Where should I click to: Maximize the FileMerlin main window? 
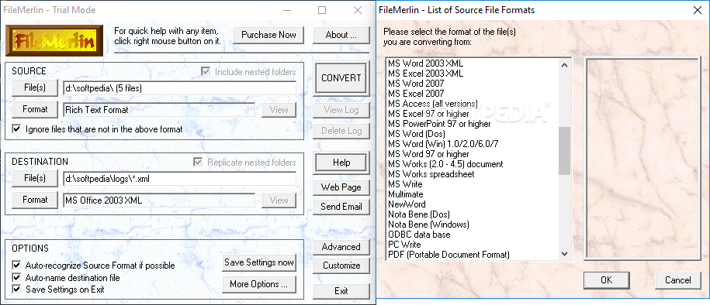tap(322, 10)
